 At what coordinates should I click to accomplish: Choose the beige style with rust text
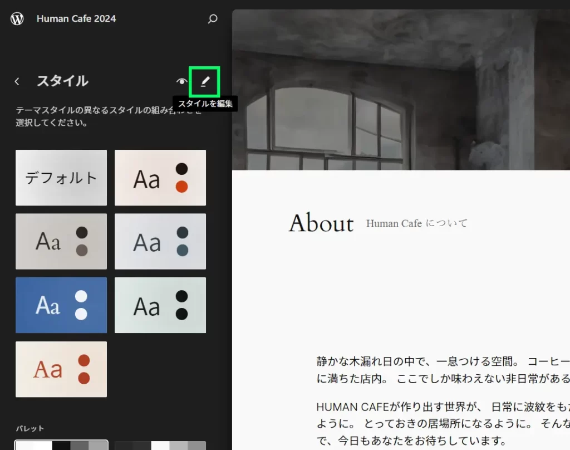61,369
